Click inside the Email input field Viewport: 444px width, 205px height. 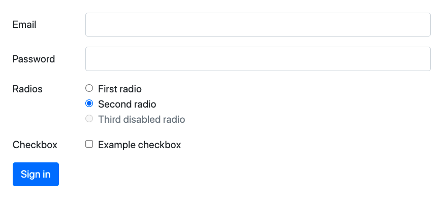point(258,25)
